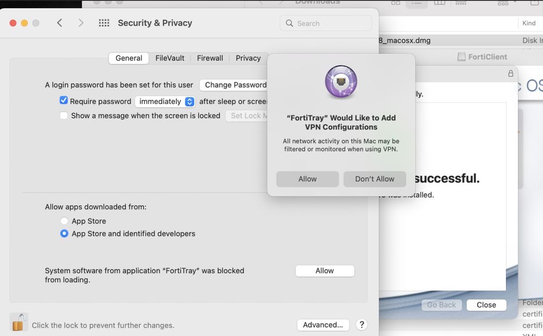Image resolution: width=543 pixels, height=336 pixels.
Task: Open the immediately delay dropdown
Action: pyautogui.click(x=165, y=101)
